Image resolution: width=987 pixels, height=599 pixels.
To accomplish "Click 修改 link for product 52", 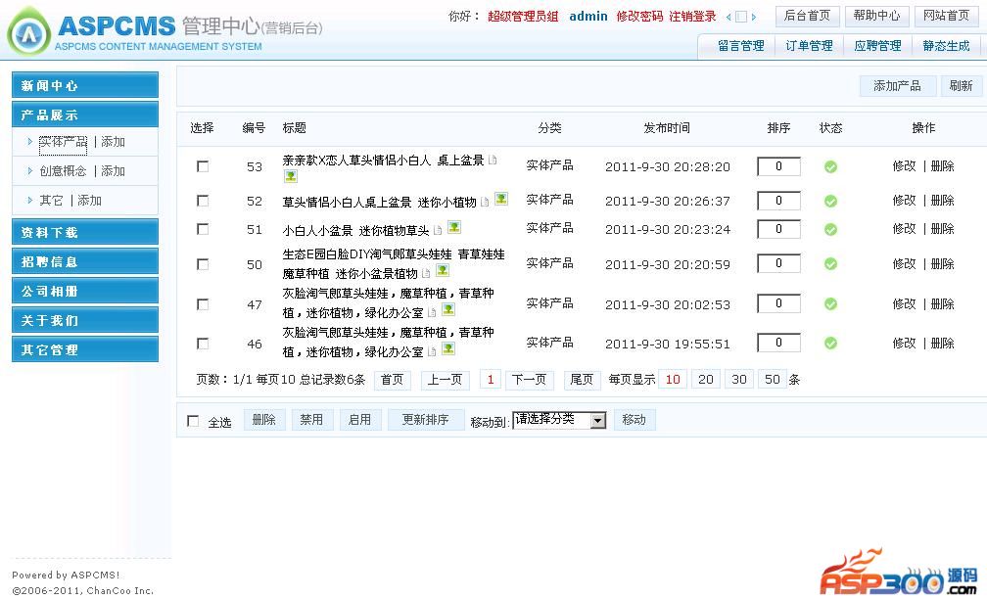I will pos(903,200).
